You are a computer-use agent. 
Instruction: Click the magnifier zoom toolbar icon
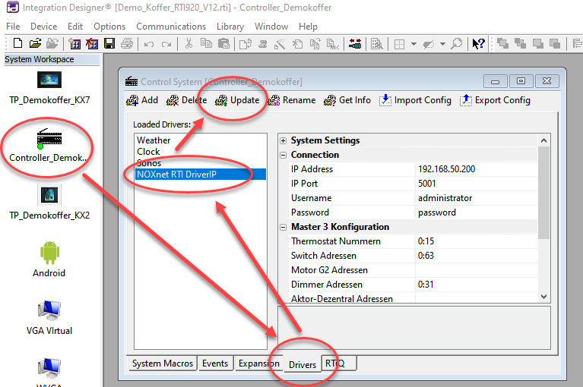(x=457, y=44)
